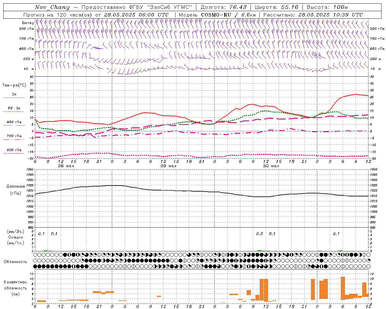Click the 700 гПа temperature legend label

click(14, 136)
